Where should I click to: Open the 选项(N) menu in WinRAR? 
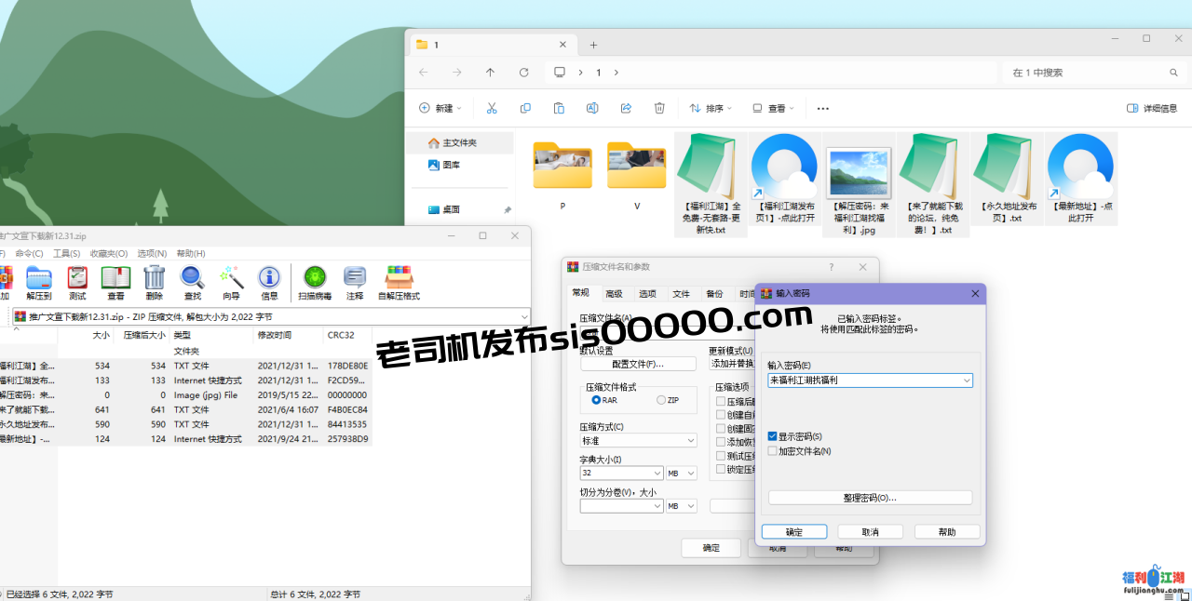[152, 253]
